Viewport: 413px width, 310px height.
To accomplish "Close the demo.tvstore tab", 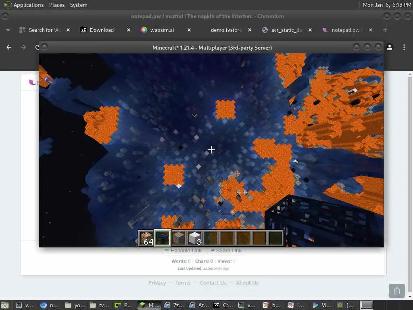I will point(250,30).
